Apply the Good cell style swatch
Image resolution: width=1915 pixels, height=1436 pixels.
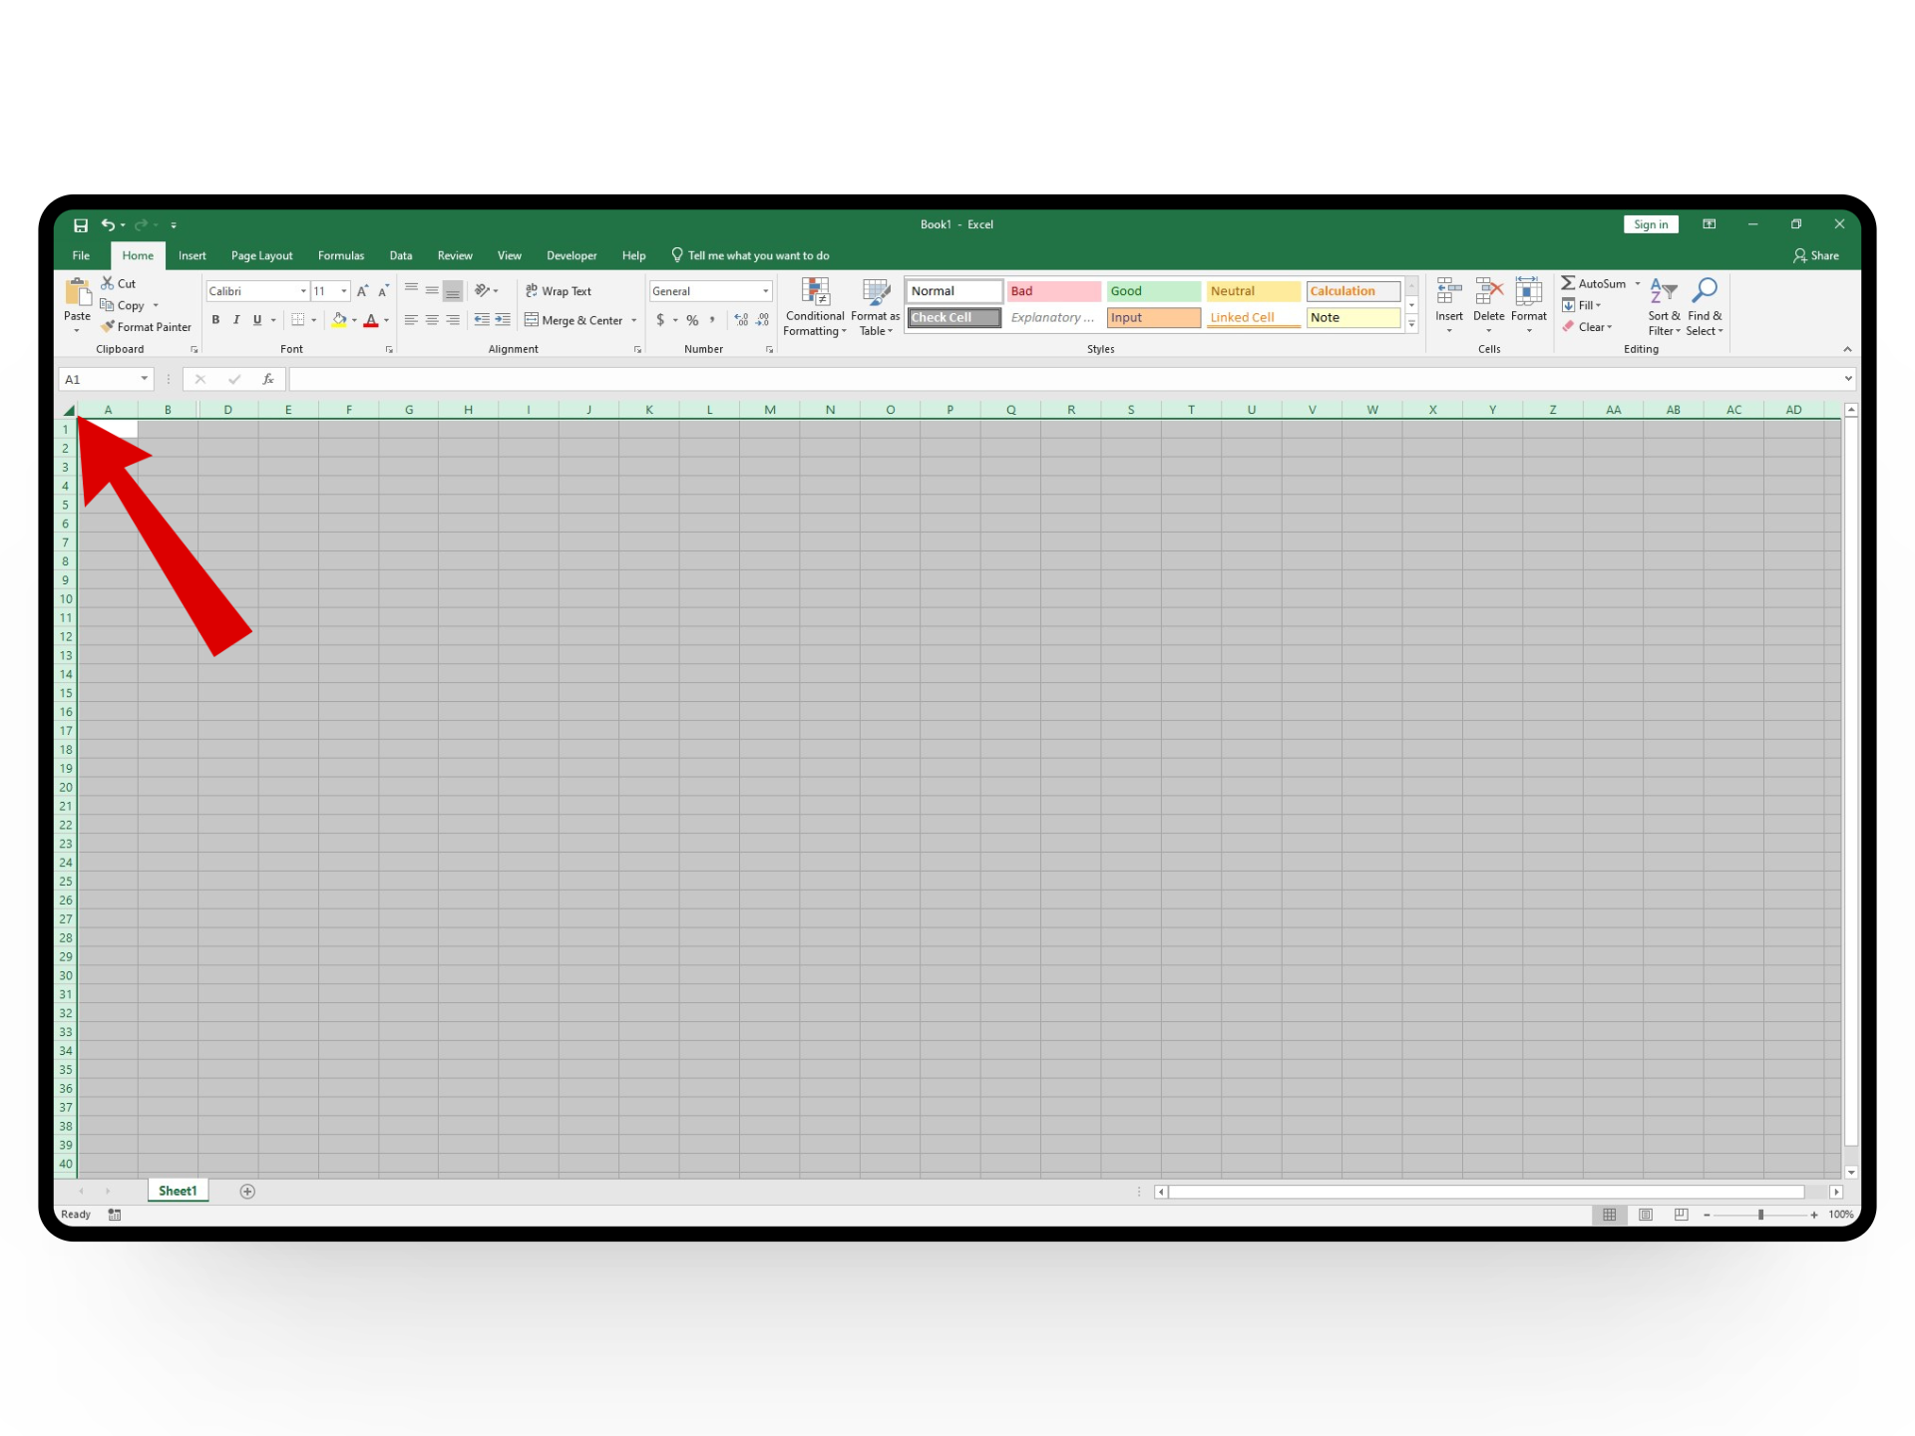(1152, 291)
